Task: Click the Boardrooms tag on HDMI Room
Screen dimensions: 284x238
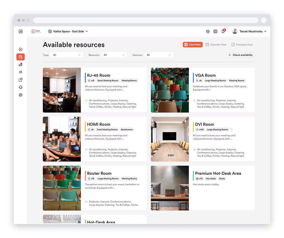Action: click(x=127, y=130)
